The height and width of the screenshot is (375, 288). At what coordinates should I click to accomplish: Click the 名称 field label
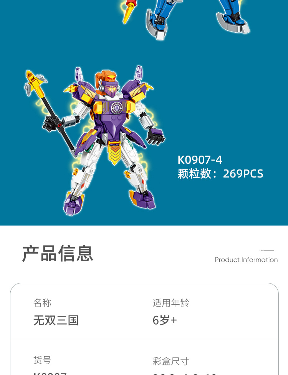click(42, 302)
